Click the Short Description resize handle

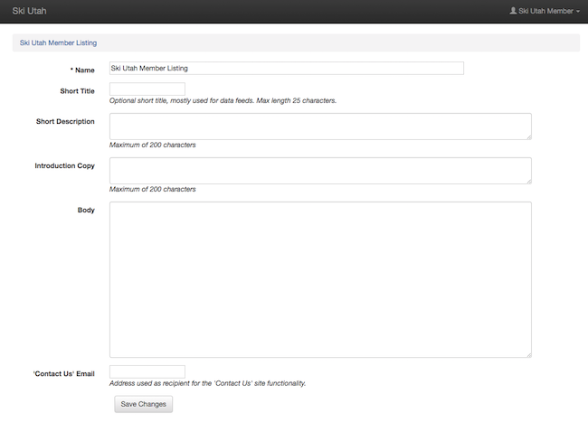tap(527, 136)
